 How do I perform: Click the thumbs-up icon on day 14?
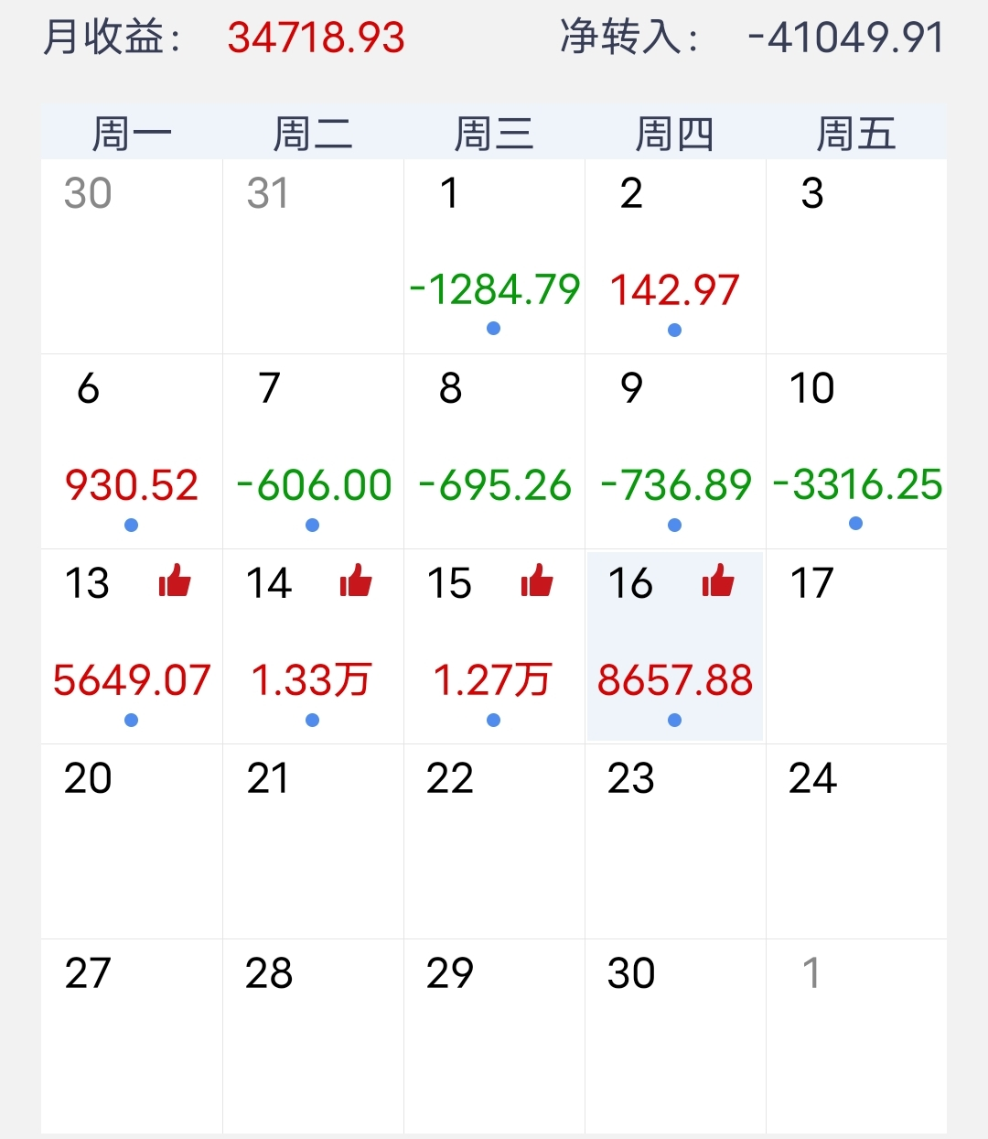(x=356, y=580)
